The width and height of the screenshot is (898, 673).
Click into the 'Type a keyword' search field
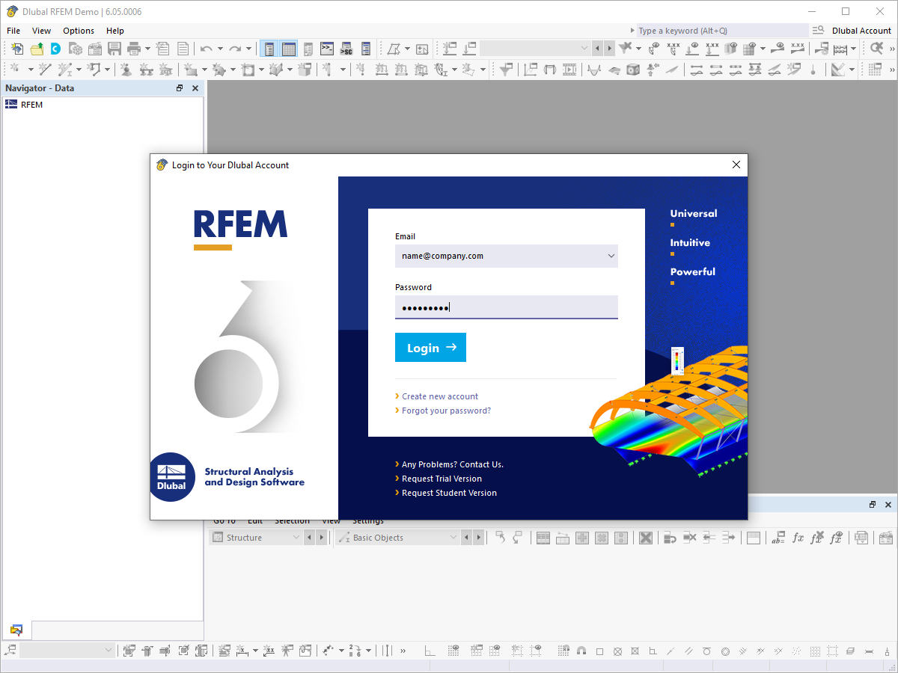tap(721, 31)
